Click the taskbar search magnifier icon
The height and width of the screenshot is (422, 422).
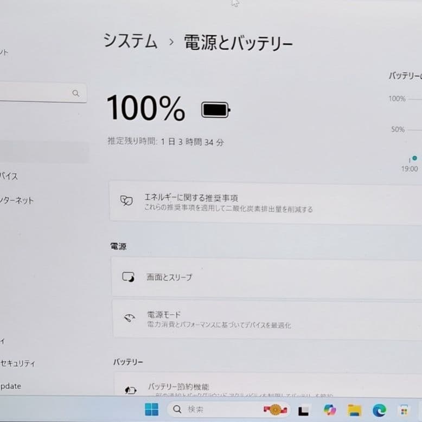pos(177,410)
